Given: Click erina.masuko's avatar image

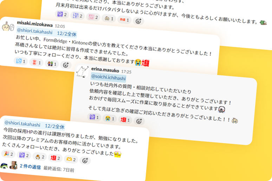Looking at the screenshot, I should click(x=82, y=71).
